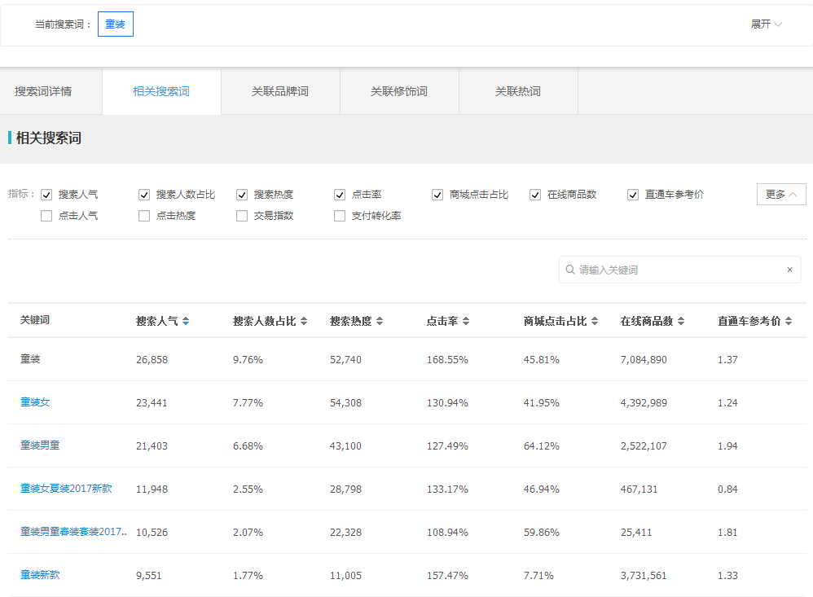Viewport: 813px width, 597px height.
Task: Open the 童装女 keyword link
Action: 35,402
